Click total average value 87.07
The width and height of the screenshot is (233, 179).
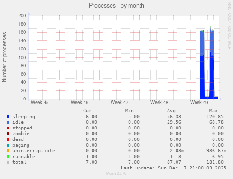[x=174, y=162]
